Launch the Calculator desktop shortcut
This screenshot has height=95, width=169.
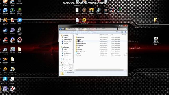pos(12,50)
